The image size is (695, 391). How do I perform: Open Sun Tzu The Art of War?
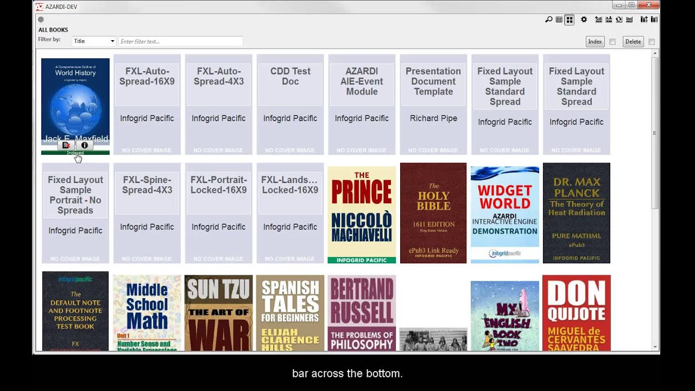219,313
